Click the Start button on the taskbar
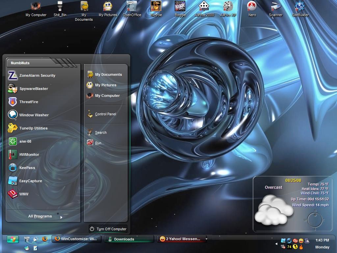The width and height of the screenshot is (337, 253). (13, 239)
